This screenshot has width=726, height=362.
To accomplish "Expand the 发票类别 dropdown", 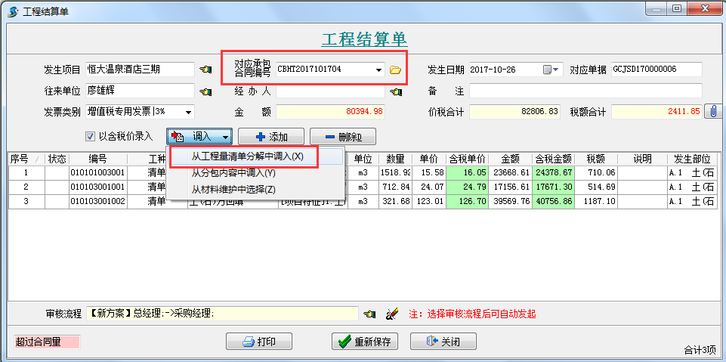I will (x=187, y=112).
